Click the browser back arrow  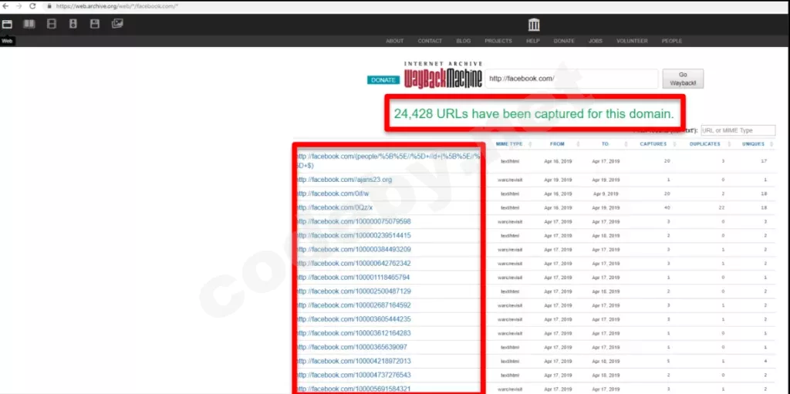click(x=6, y=6)
